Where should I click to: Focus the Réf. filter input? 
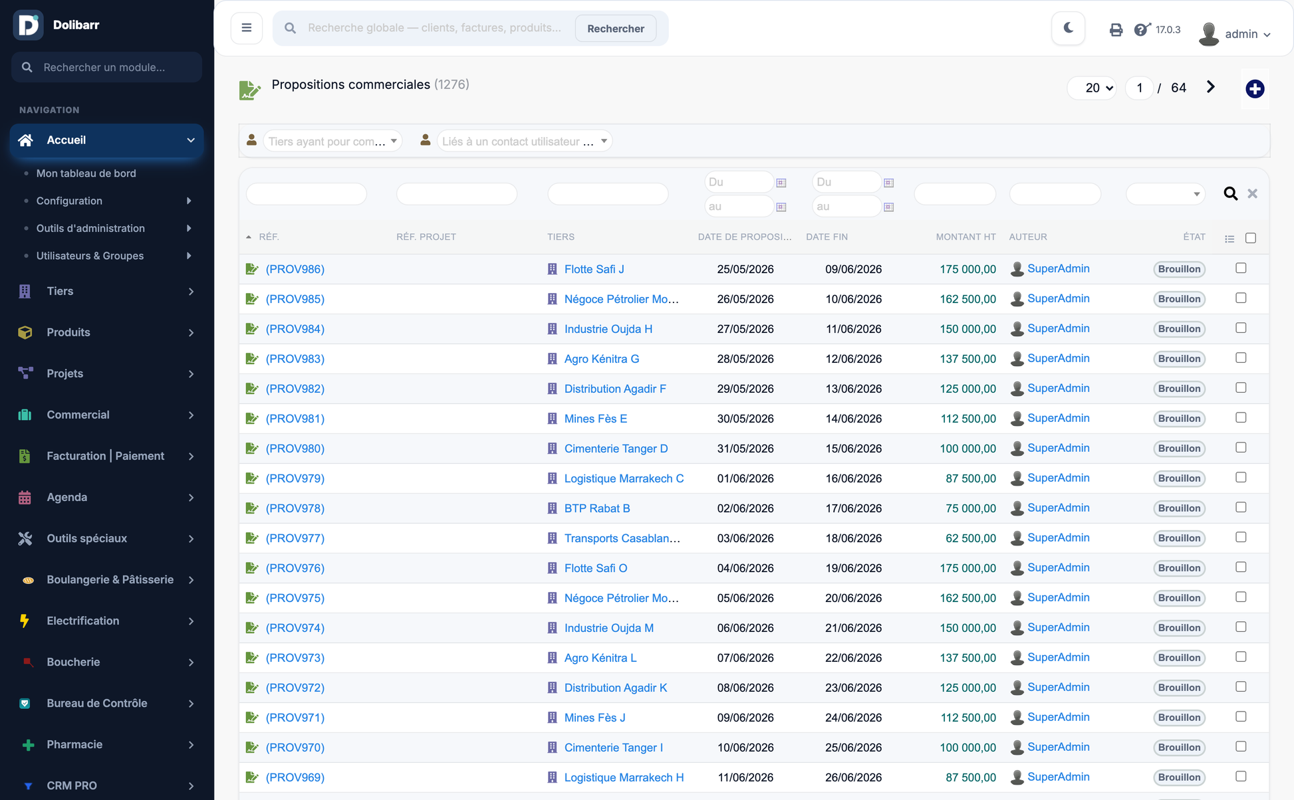point(306,193)
